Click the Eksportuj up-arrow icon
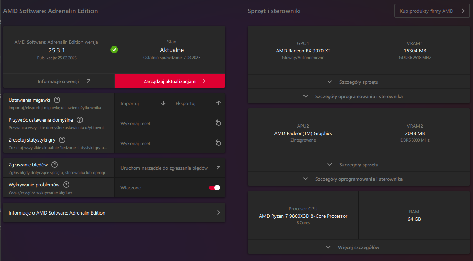The height and width of the screenshot is (261, 473). coord(218,103)
